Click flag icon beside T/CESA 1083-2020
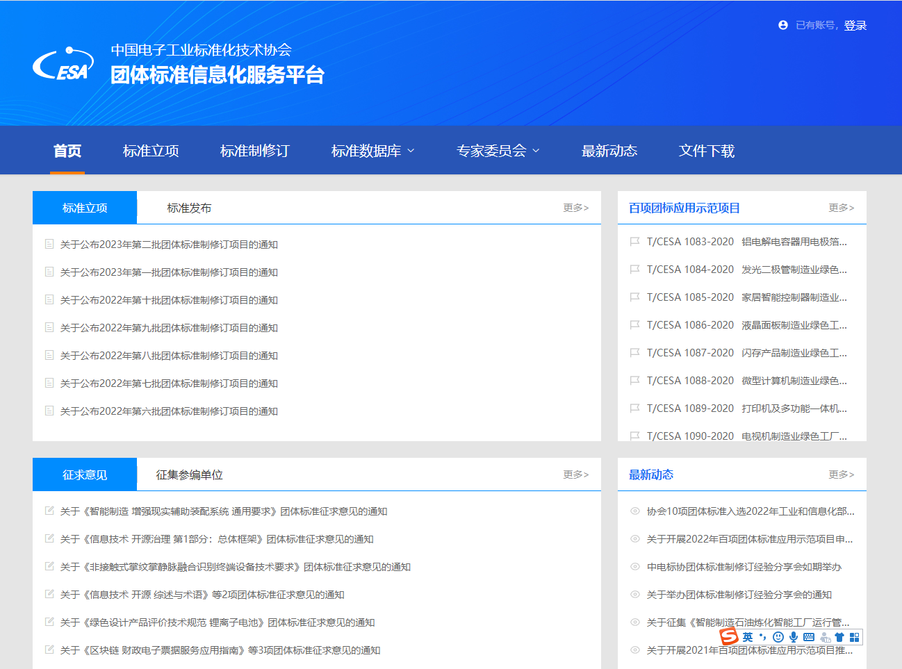 tap(634, 242)
